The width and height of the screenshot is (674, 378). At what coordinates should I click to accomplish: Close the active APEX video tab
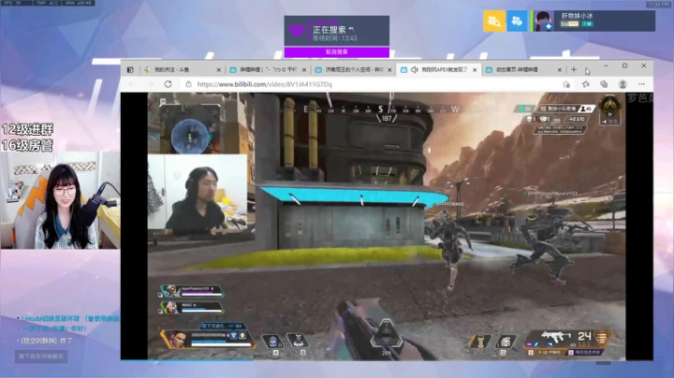(x=475, y=69)
